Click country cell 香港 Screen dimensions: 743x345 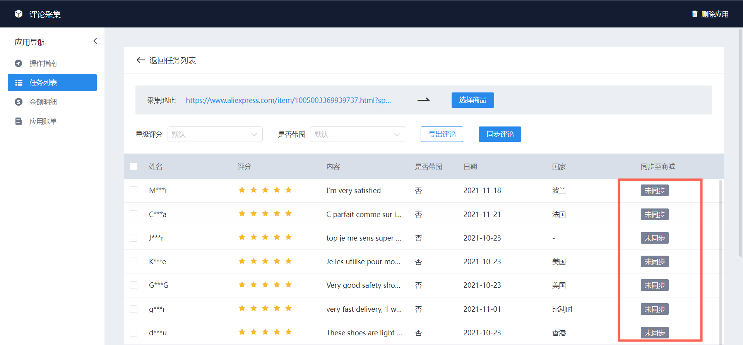pyautogui.click(x=559, y=333)
